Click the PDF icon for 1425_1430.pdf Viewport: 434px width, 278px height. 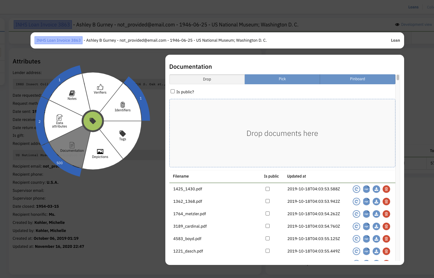tap(366, 189)
